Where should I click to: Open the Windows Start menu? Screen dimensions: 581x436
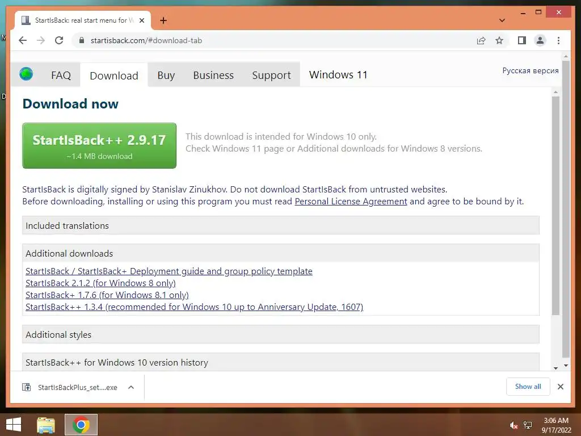click(14, 425)
